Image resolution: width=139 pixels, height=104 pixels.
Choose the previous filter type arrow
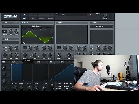110,26
